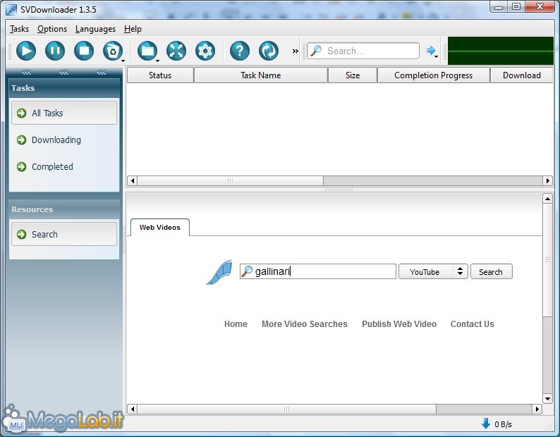Click the SVDownloader title bar icon
560x437 pixels.
11,10
